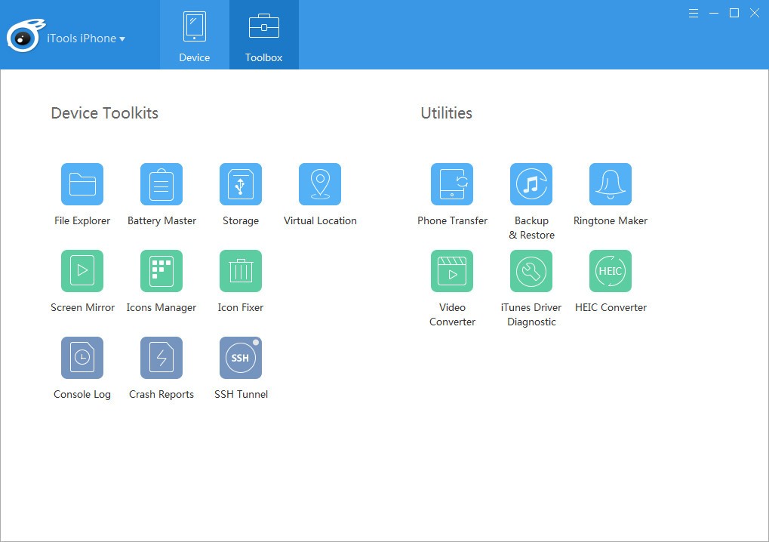
Task: Open the Storage tool
Action: coord(240,183)
